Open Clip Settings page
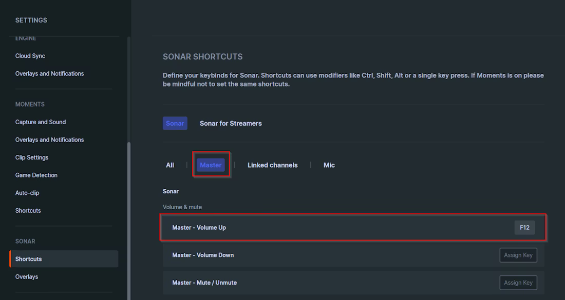The image size is (565, 300). tap(32, 157)
